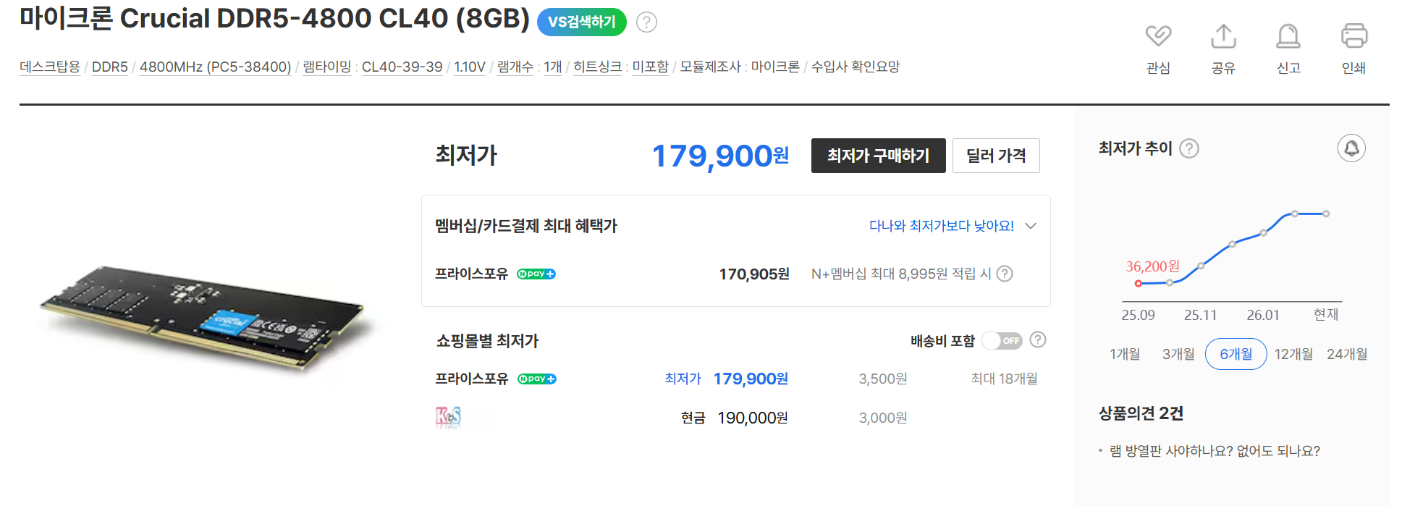Viewport: 1415px width, 506px height.
Task: Click the 인쇄 printer icon
Action: (x=1353, y=36)
